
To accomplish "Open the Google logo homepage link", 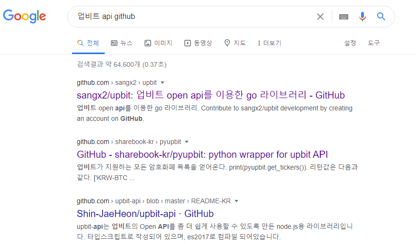I will click(25, 16).
